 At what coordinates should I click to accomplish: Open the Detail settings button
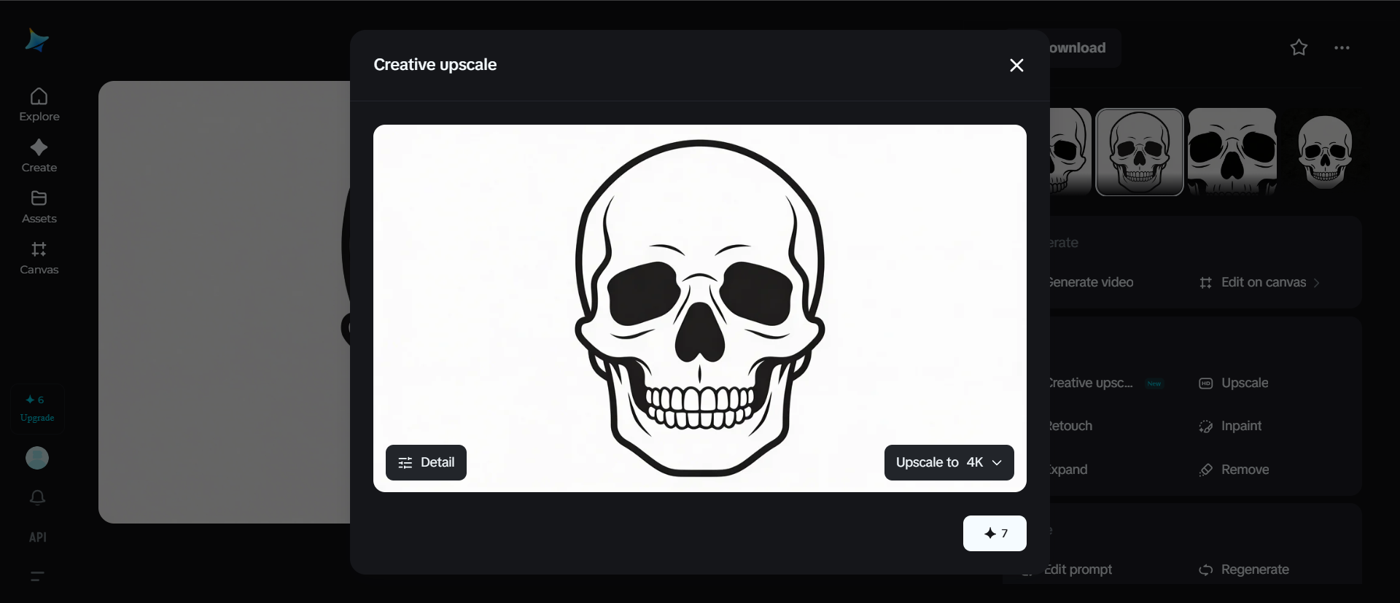tap(426, 462)
